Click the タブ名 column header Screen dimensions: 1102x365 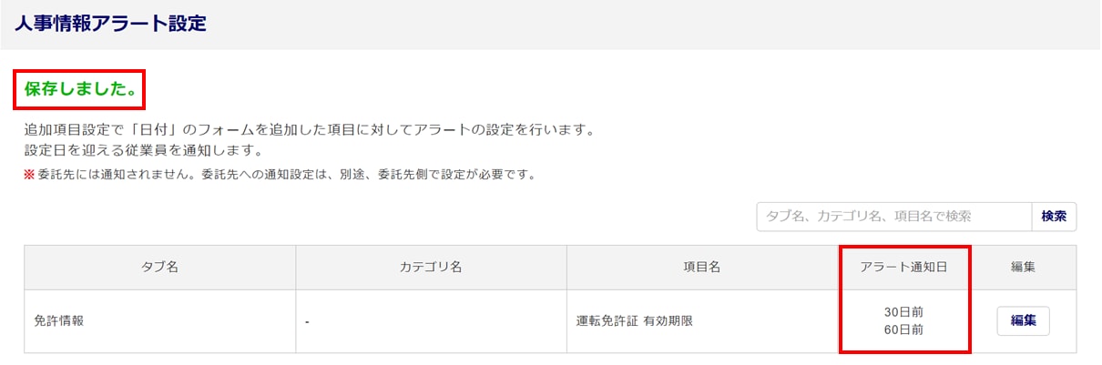[x=159, y=268]
